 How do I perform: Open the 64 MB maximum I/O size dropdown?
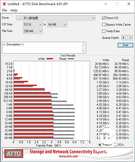click(57, 25)
